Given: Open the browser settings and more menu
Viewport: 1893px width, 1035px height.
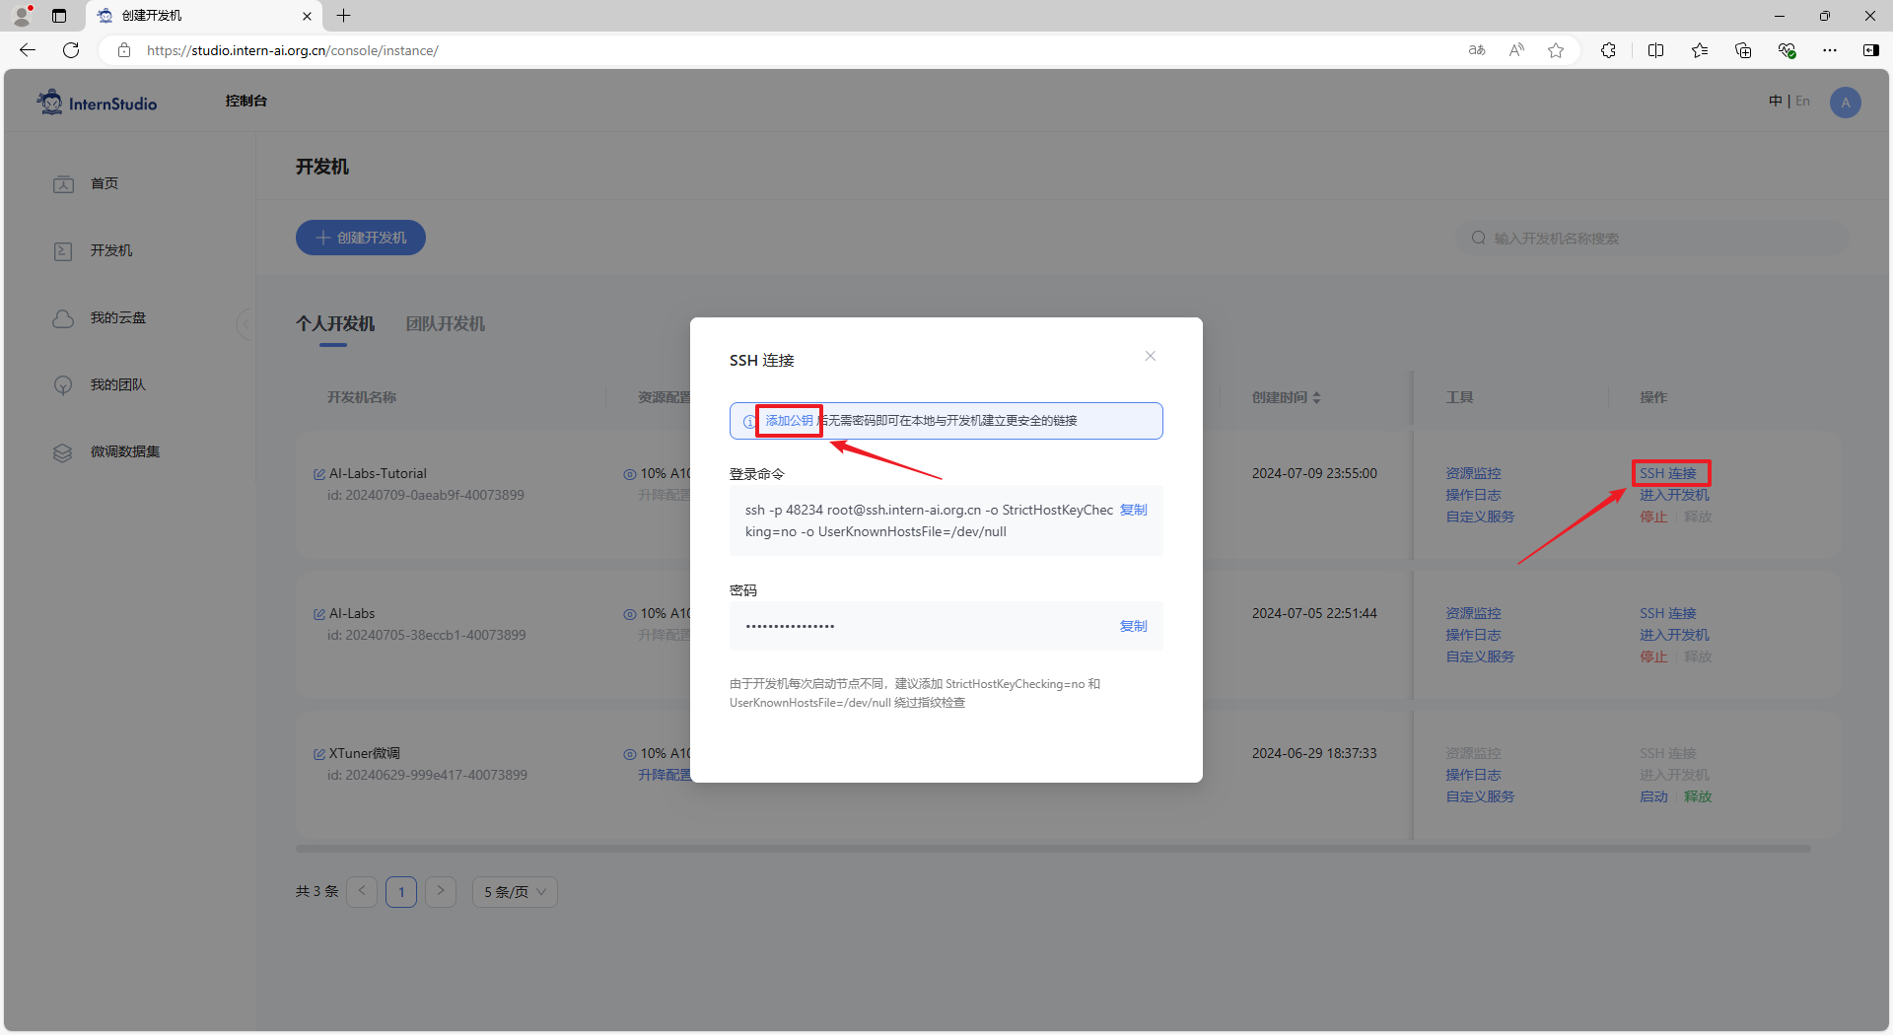Looking at the screenshot, I should pos(1830,50).
